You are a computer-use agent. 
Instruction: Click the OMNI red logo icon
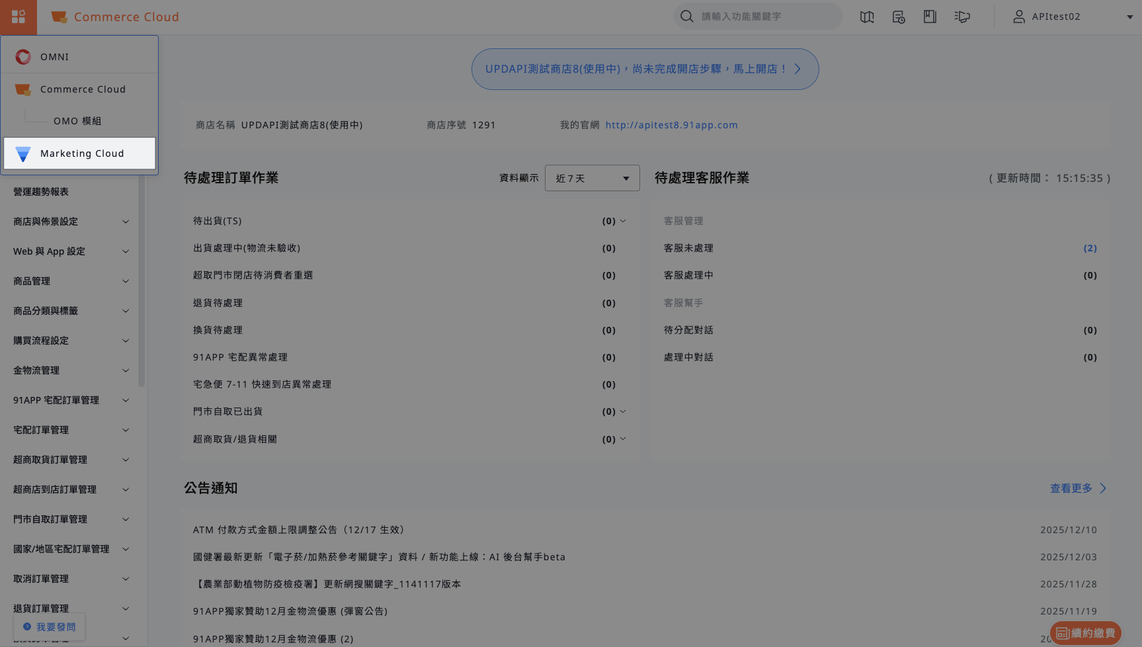click(x=23, y=57)
